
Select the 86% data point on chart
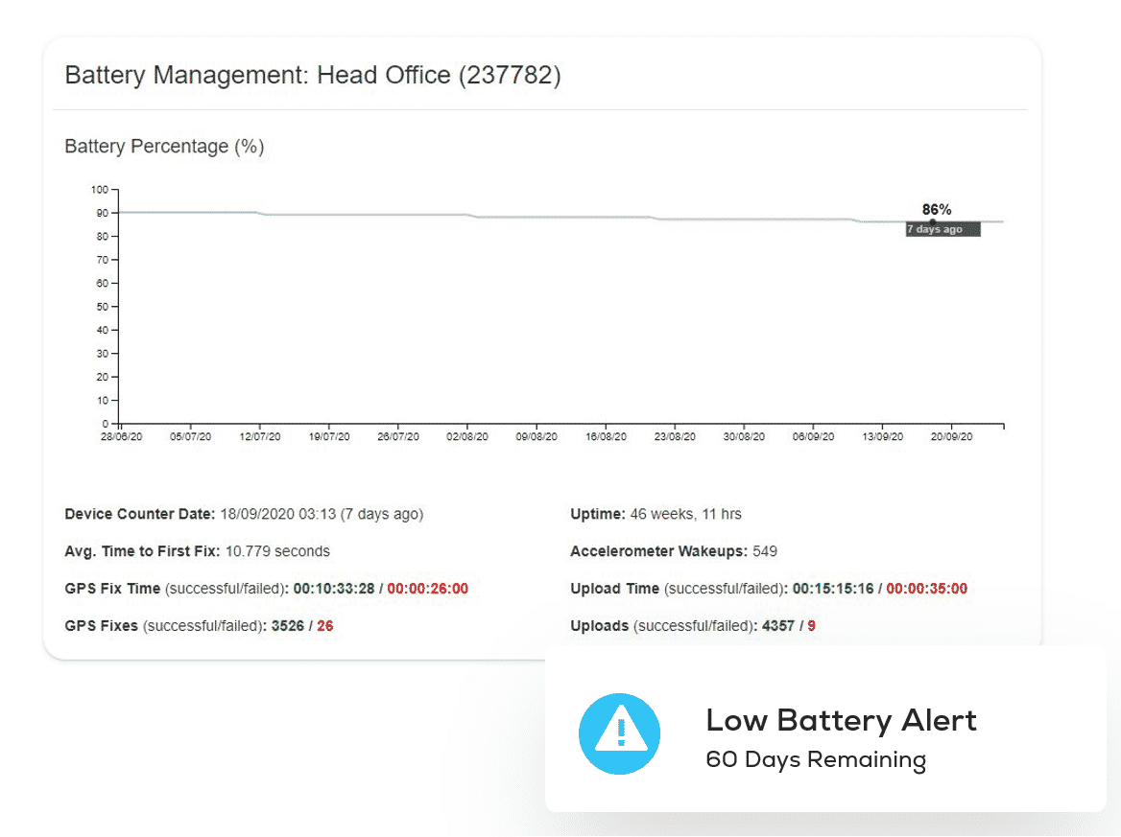[x=932, y=222]
